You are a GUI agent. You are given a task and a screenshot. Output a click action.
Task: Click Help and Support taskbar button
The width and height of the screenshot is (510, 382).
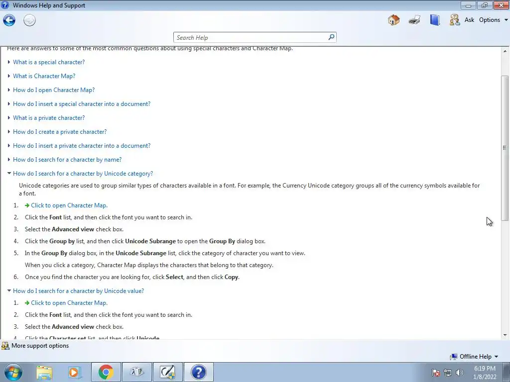[x=199, y=372]
